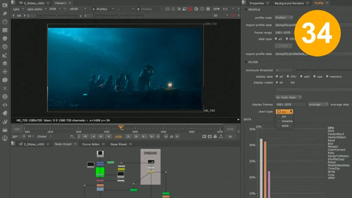
Task: Select display nodes 'all' radio button
Action: coord(277,83)
